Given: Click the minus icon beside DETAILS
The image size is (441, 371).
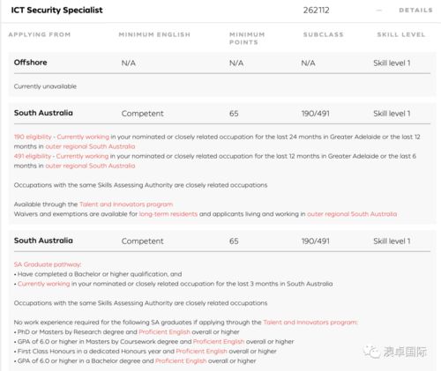Looking at the screenshot, I should [379, 11].
